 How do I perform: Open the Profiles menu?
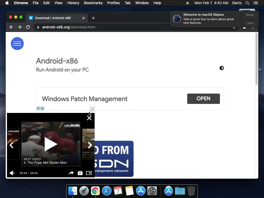(113, 3)
